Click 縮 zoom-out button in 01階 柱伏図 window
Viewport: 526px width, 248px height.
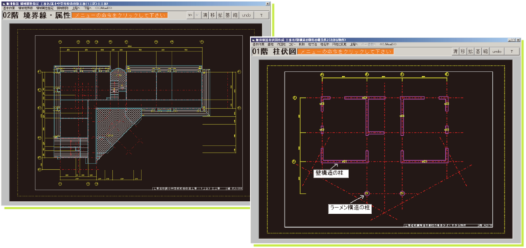[x=485, y=52]
